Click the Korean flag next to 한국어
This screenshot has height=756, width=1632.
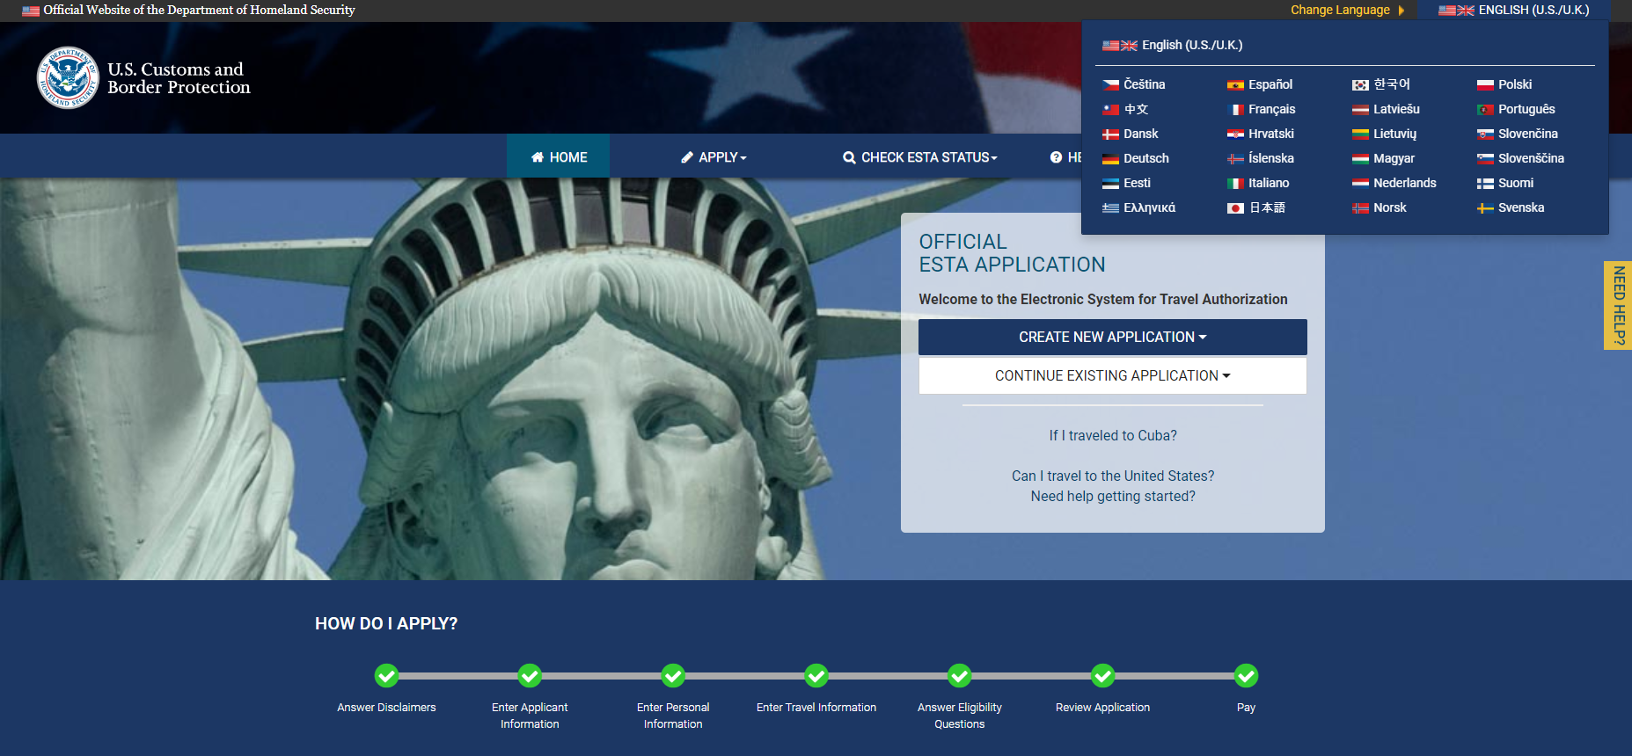(x=1360, y=85)
